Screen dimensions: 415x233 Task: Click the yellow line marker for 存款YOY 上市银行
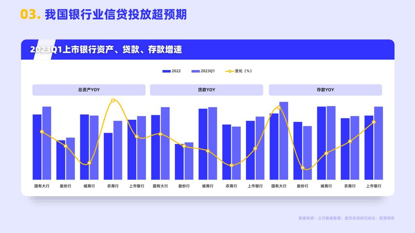pyautogui.click(x=374, y=122)
